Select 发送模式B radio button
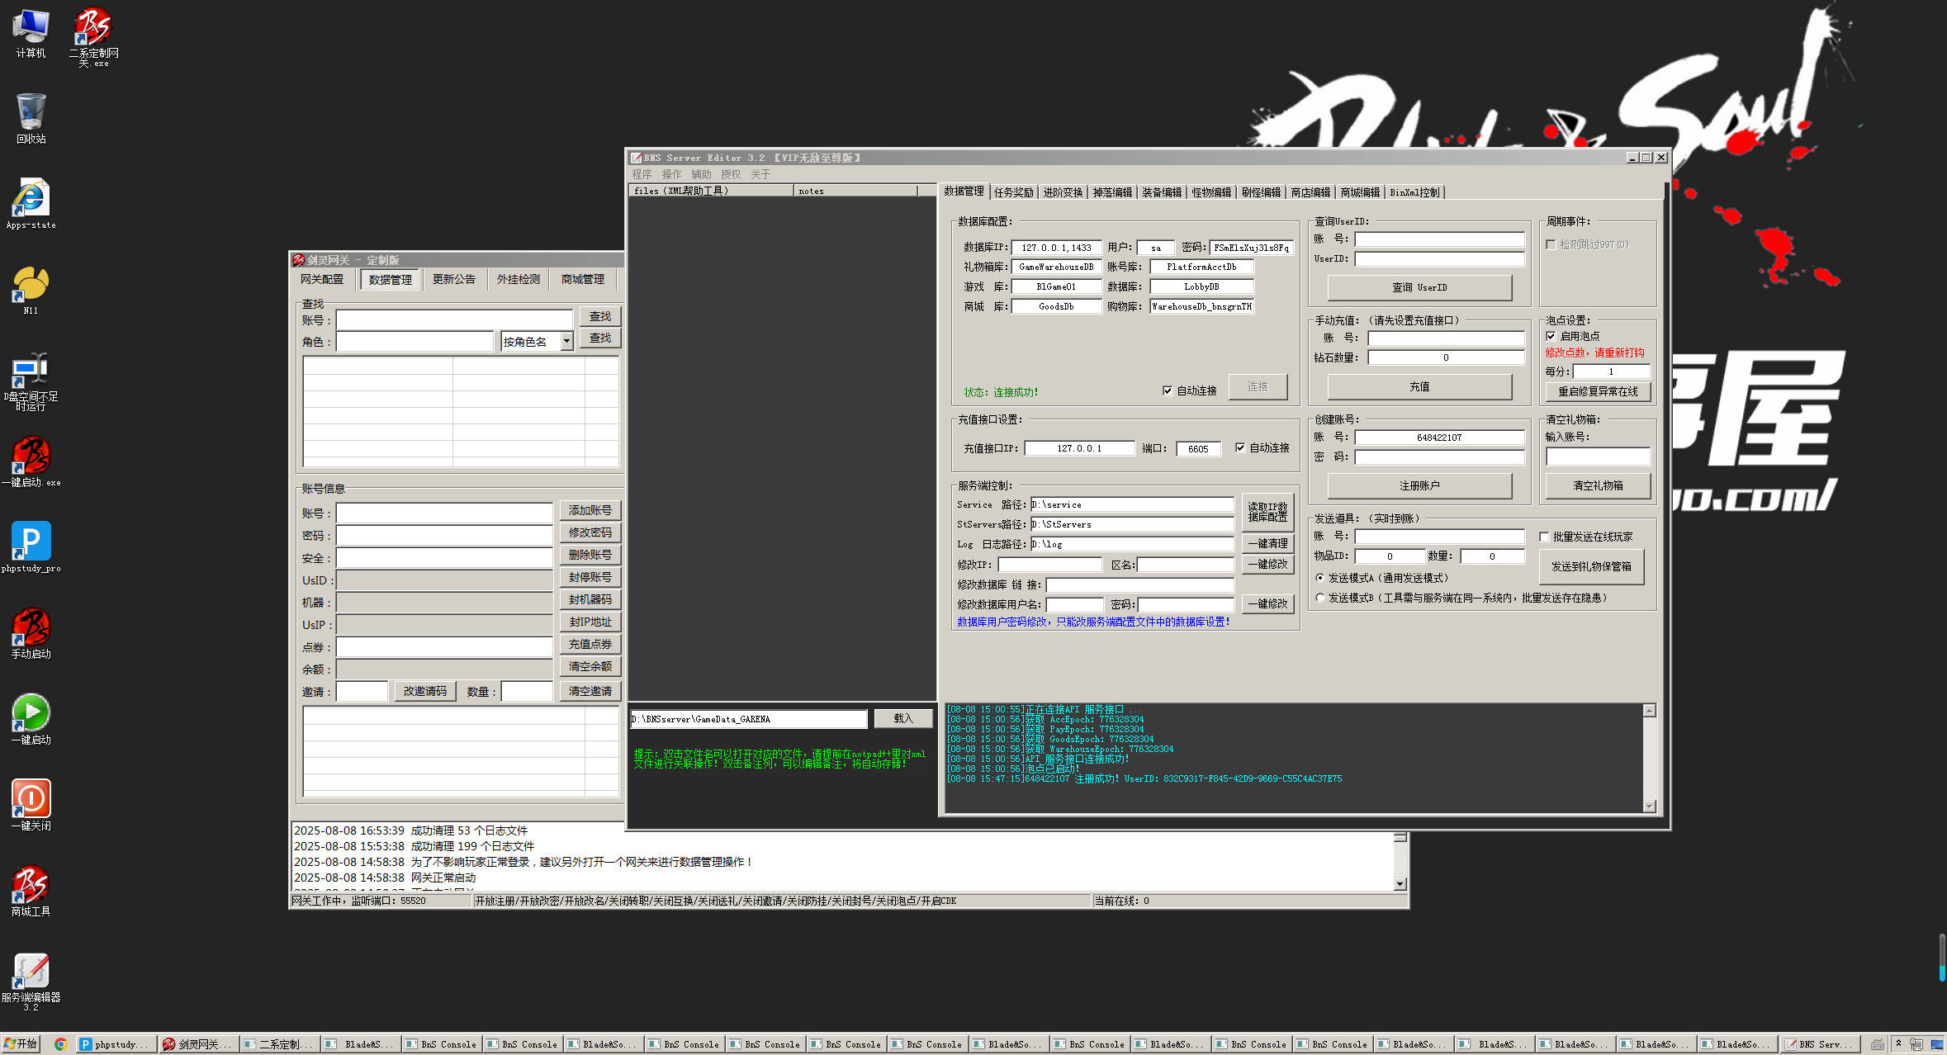Image resolution: width=1947 pixels, height=1055 pixels. coord(1319,598)
